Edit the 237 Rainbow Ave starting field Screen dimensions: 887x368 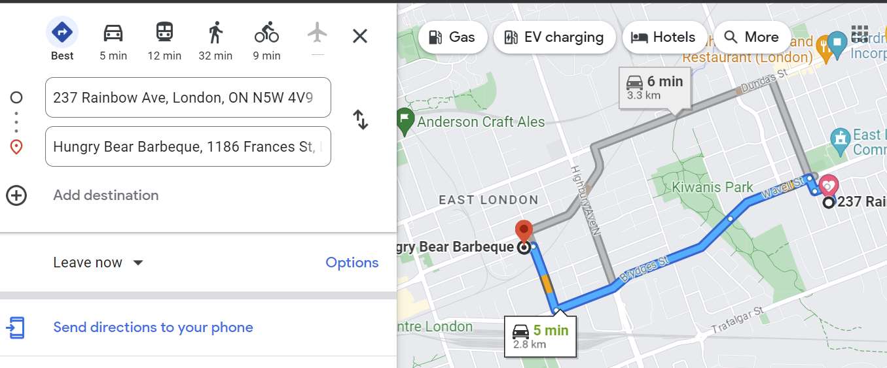pos(188,98)
